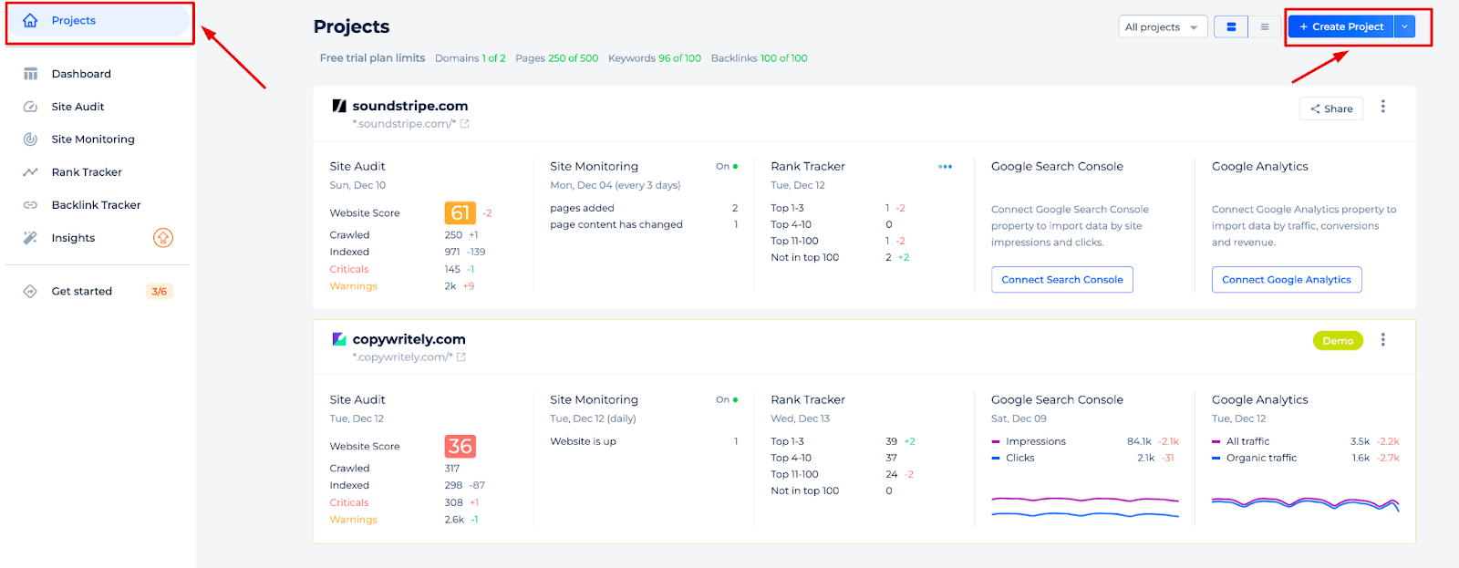Expand the arrow next to Create Project
The height and width of the screenshot is (568, 1459).
pos(1405,27)
